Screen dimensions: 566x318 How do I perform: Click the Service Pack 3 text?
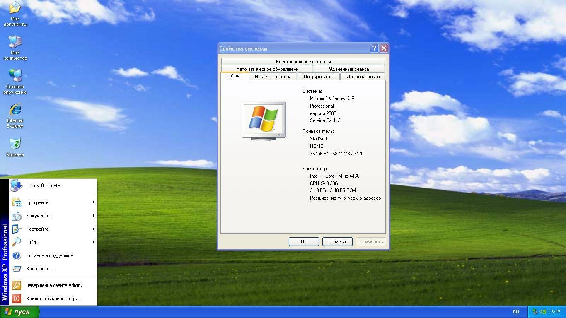tap(325, 120)
